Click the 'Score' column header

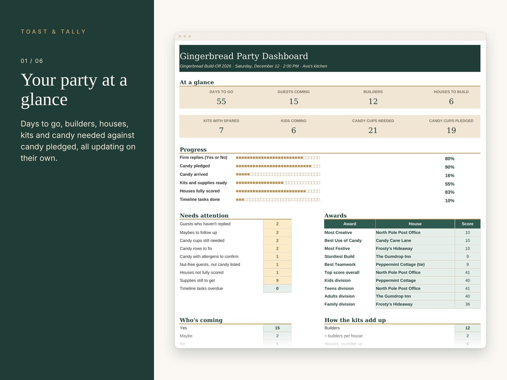[468, 224]
